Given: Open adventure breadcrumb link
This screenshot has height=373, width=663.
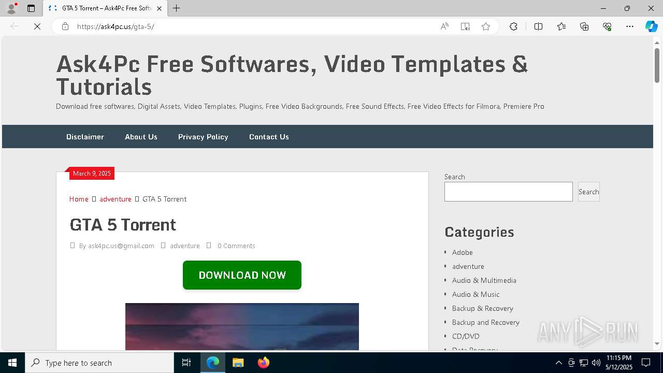Looking at the screenshot, I should [x=116, y=199].
